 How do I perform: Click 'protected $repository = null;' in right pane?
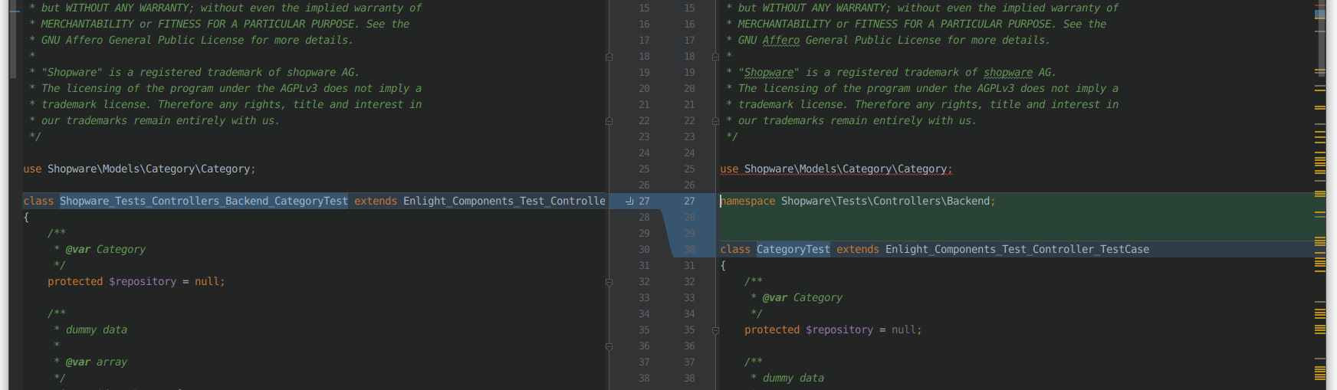click(833, 329)
